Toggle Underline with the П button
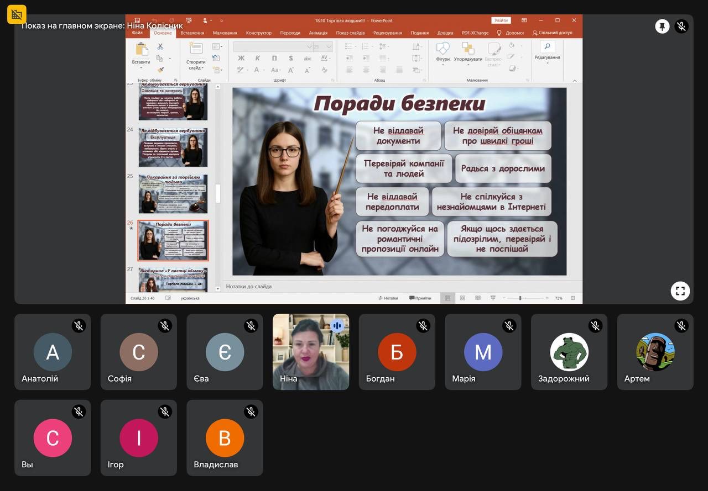Viewport: 708px width, 491px height. click(274, 59)
